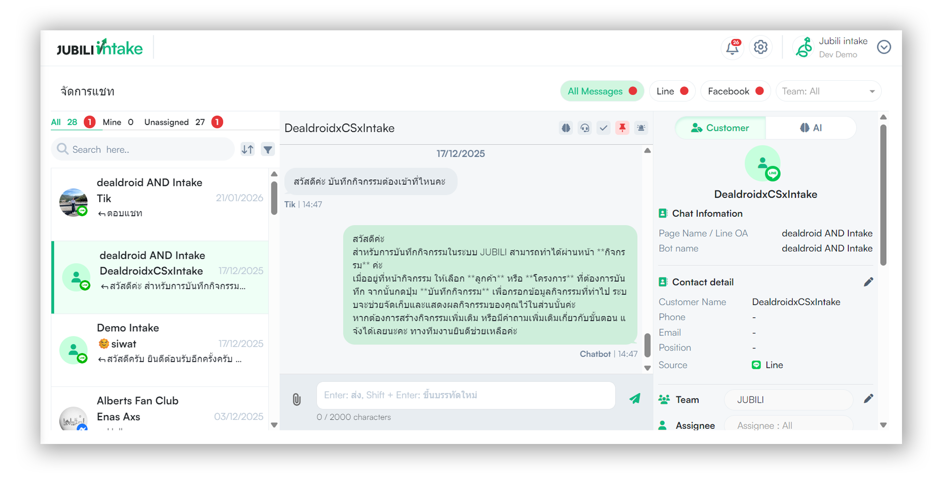This screenshot has width=945, height=494.
Task: Click the headset agent icon
Action: click(x=584, y=128)
